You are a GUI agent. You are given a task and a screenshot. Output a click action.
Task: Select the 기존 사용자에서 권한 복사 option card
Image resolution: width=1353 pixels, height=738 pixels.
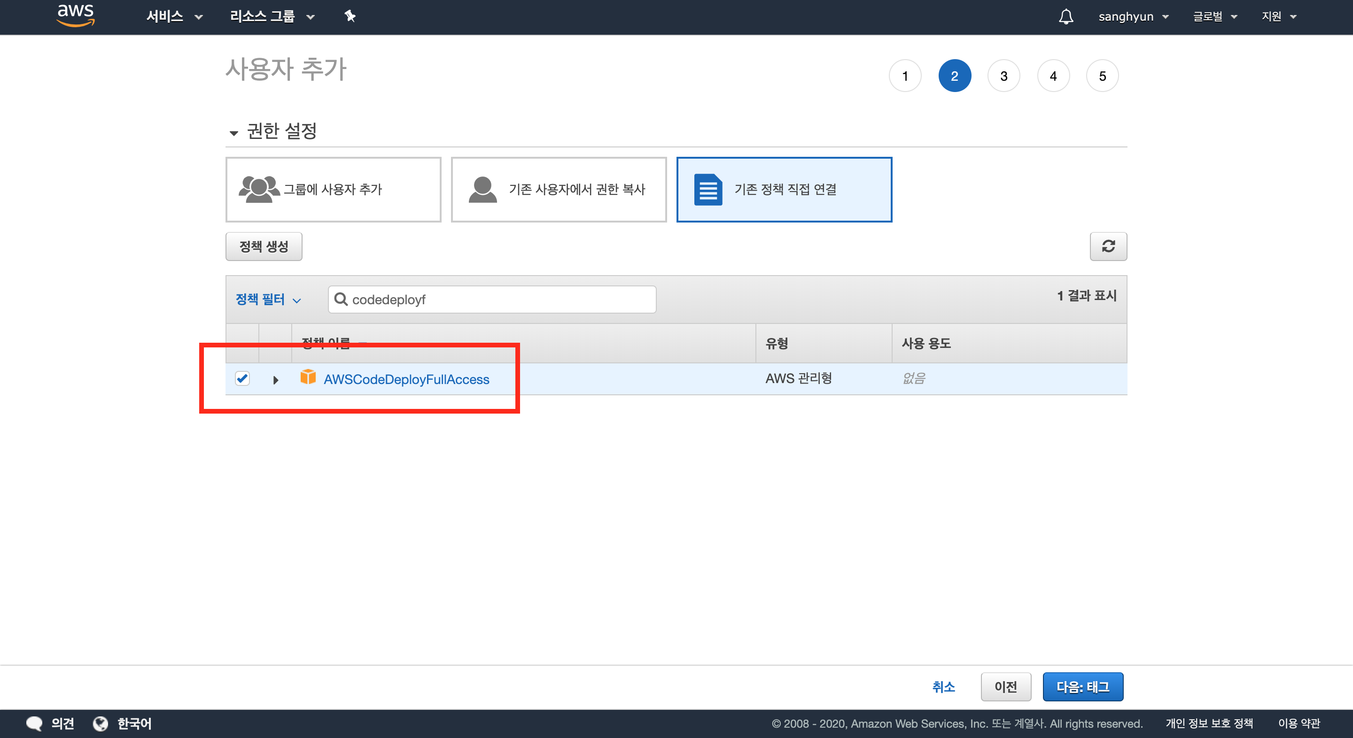(558, 190)
